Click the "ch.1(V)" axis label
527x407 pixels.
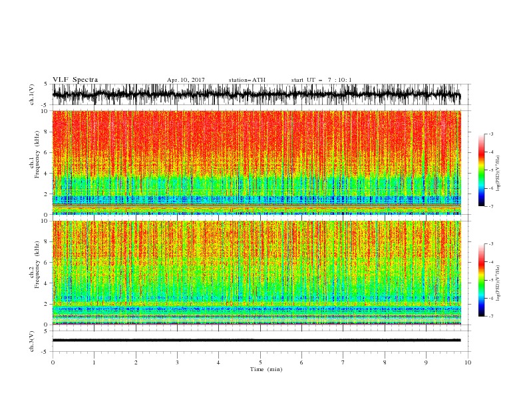click(32, 94)
